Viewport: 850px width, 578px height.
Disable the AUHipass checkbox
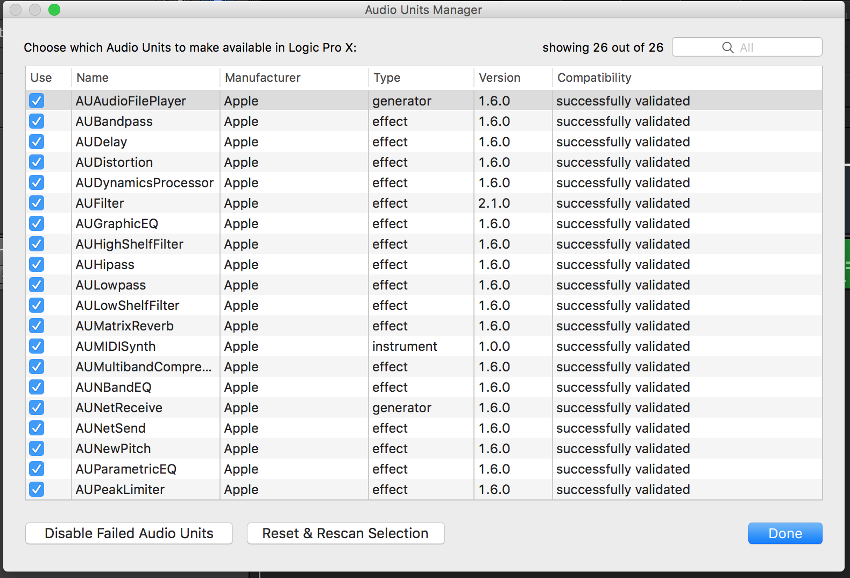(37, 264)
